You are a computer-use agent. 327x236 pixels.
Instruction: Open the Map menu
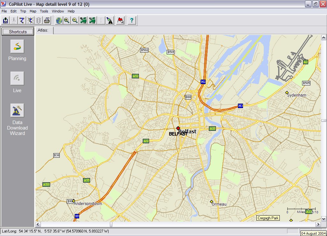point(33,11)
